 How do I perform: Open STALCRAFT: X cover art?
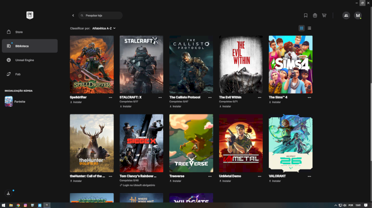(x=141, y=64)
